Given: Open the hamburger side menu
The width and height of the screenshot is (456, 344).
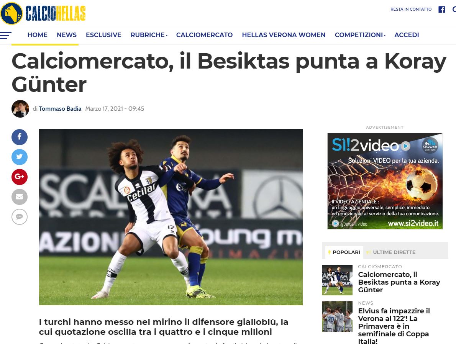Looking at the screenshot, I should tap(5, 35).
